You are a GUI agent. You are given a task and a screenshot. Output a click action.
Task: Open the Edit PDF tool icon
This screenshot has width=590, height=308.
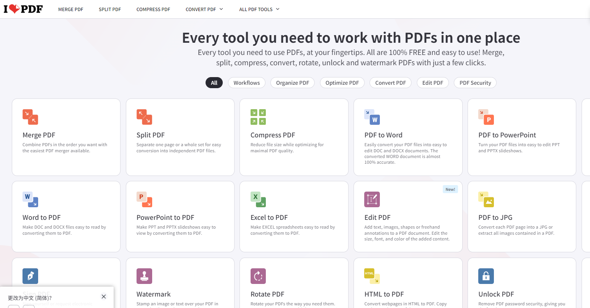click(372, 199)
